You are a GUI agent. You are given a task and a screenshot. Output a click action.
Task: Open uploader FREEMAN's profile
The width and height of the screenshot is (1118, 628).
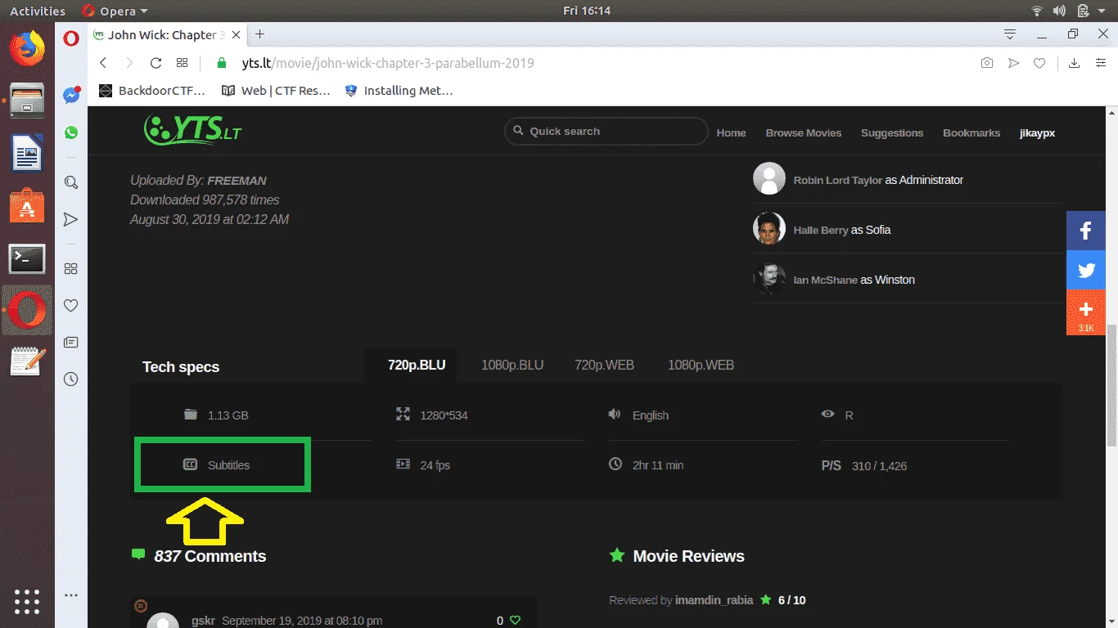point(237,181)
